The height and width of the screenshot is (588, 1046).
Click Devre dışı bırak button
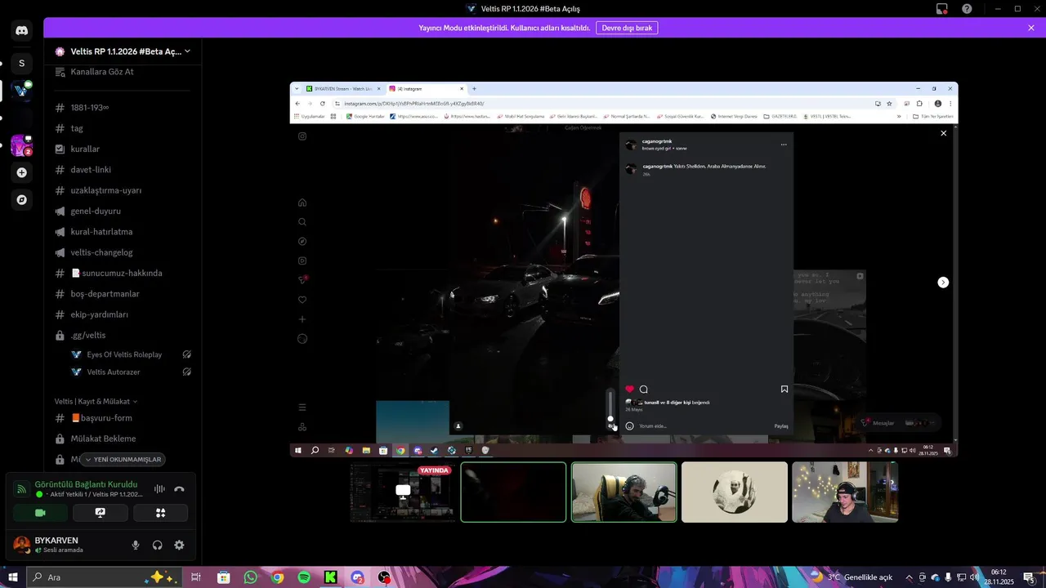pos(627,28)
